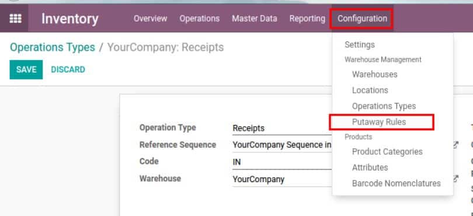Viewport: 473px width, 216px height.
Task: Open the Overview menu
Action: (150, 19)
